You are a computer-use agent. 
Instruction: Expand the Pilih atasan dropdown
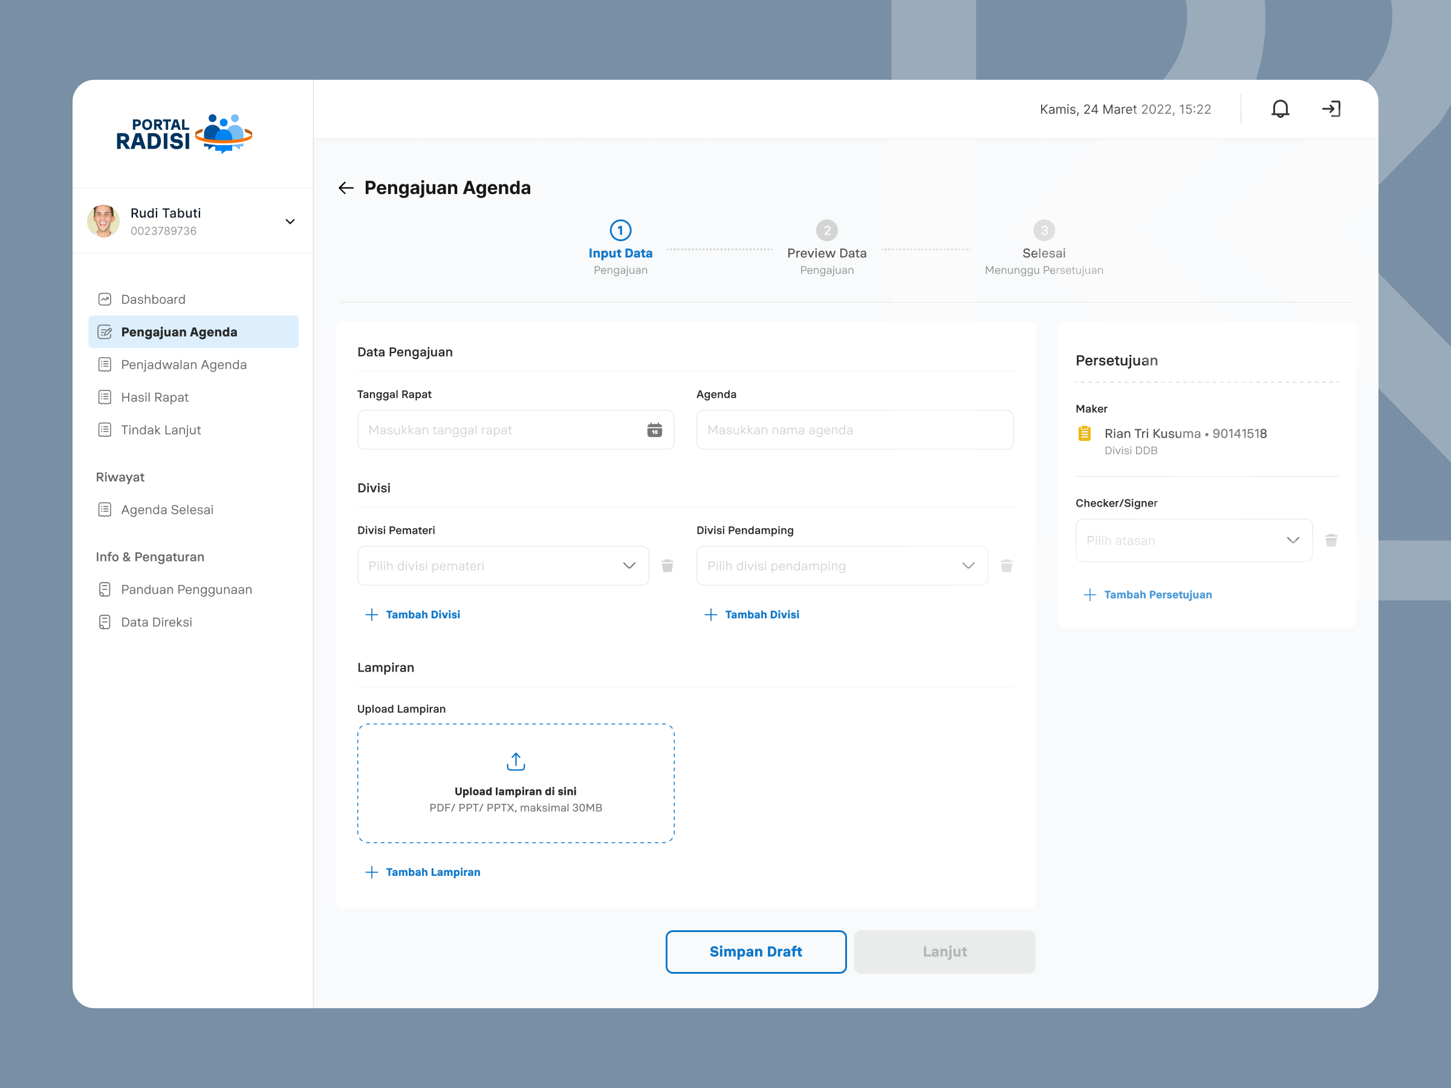pyautogui.click(x=1293, y=540)
